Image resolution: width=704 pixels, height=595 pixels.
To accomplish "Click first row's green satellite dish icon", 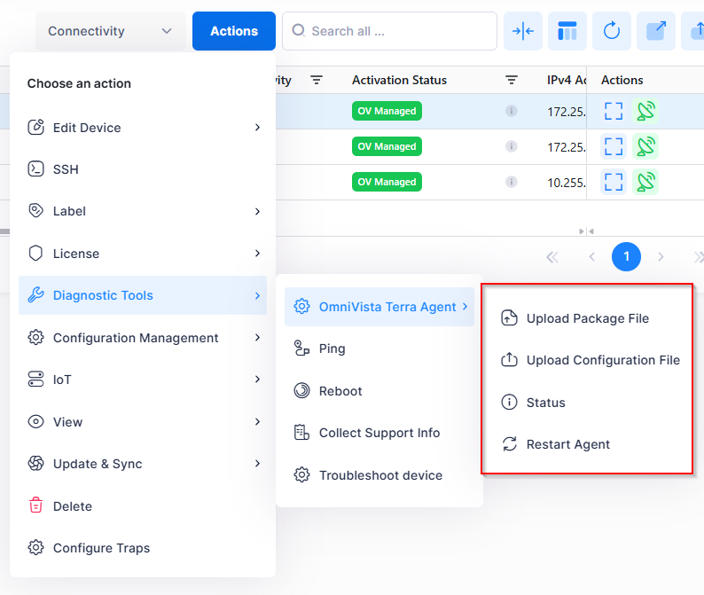I will [x=646, y=111].
